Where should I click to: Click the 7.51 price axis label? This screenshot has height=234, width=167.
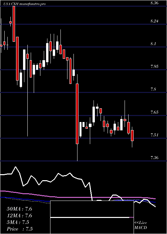click(x=154, y=135)
